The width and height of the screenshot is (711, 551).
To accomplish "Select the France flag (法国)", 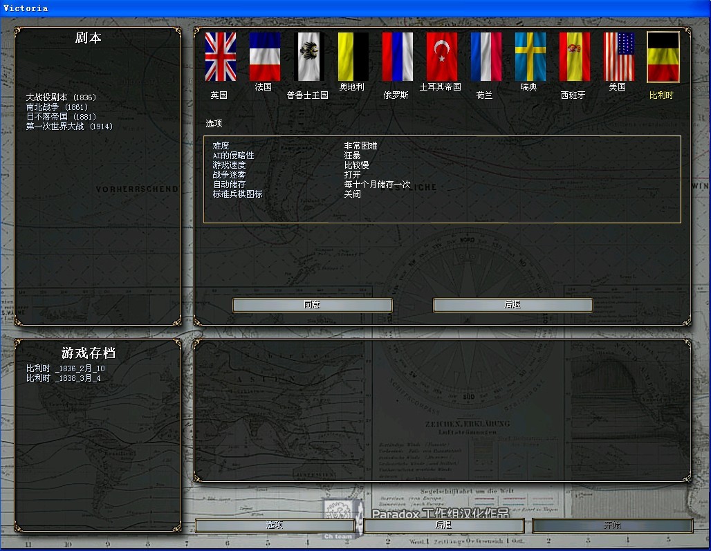I will point(265,57).
